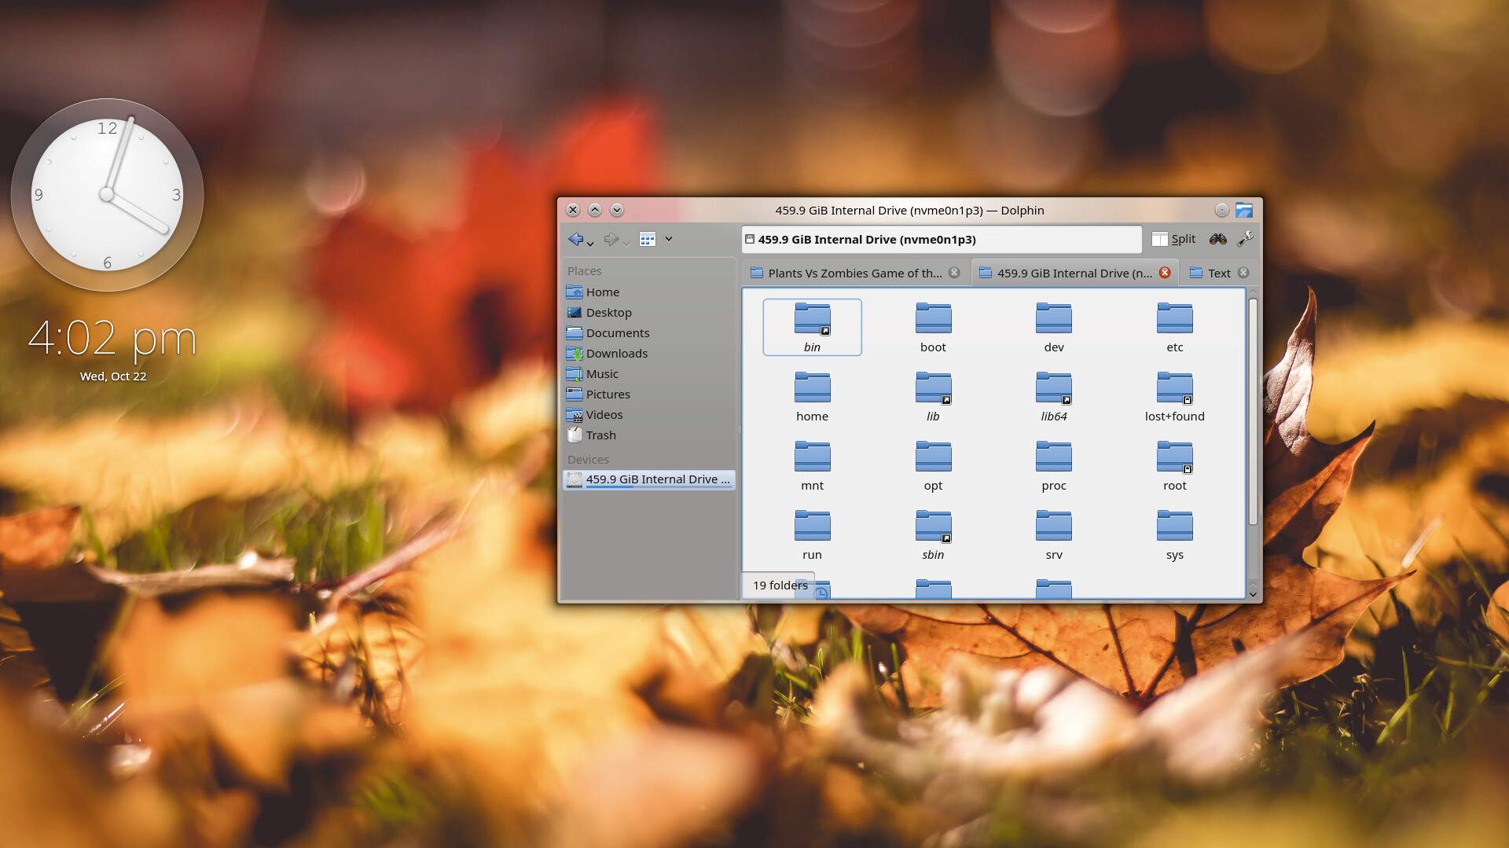
Task: Open the Control wrench menu icon
Action: click(x=1245, y=239)
